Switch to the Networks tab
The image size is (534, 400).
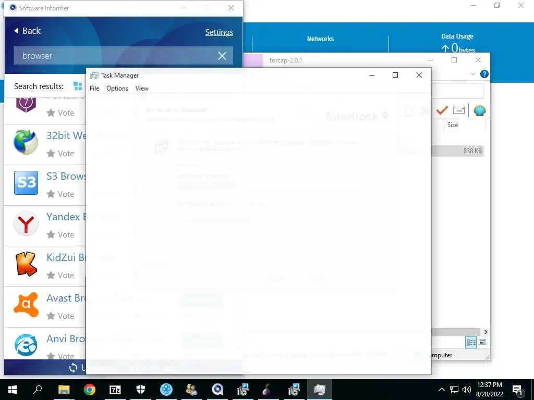(x=320, y=39)
